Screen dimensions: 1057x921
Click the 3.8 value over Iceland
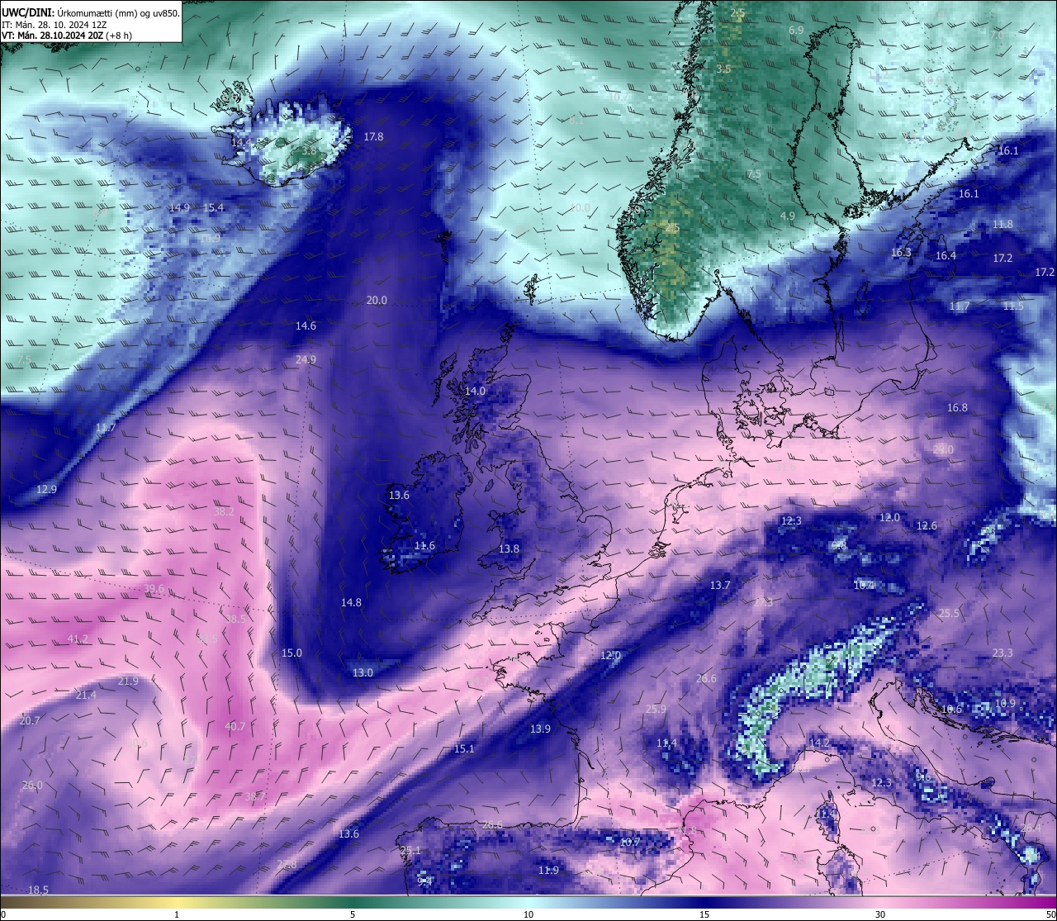coord(309,151)
